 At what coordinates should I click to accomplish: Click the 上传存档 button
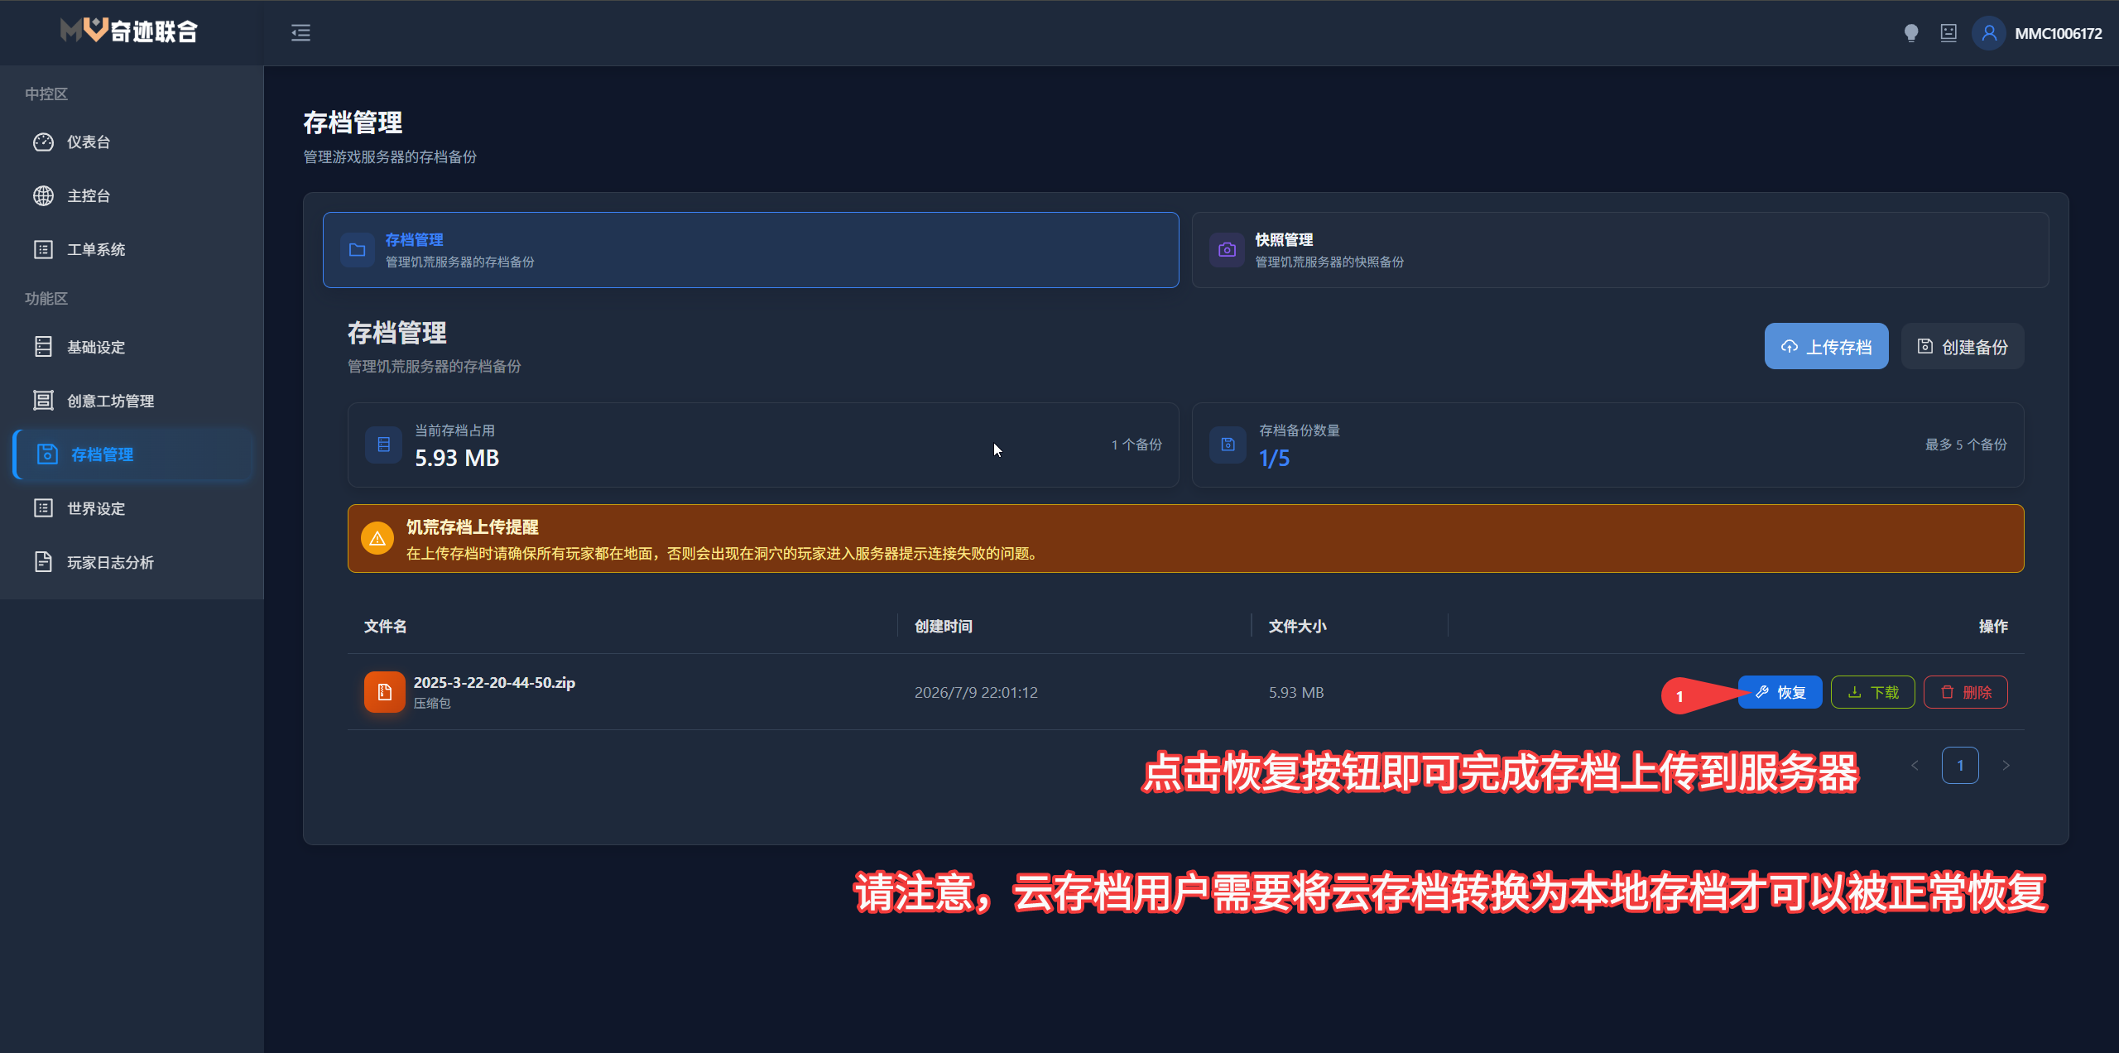[x=1826, y=346]
